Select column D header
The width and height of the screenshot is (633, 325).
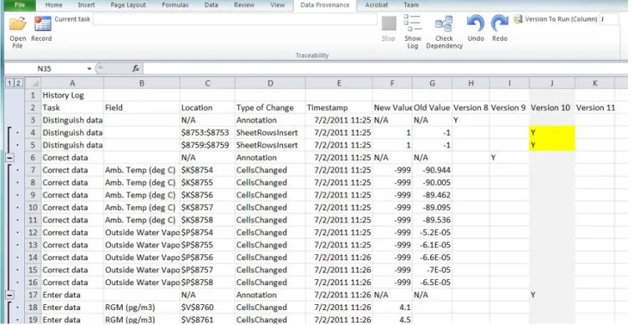point(270,83)
